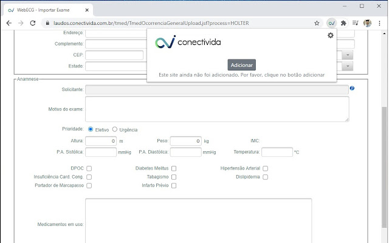Image resolution: width=389 pixels, height=243 pixels.
Task: Check the Hipertensão Arterial checkbox
Action: 265,168
